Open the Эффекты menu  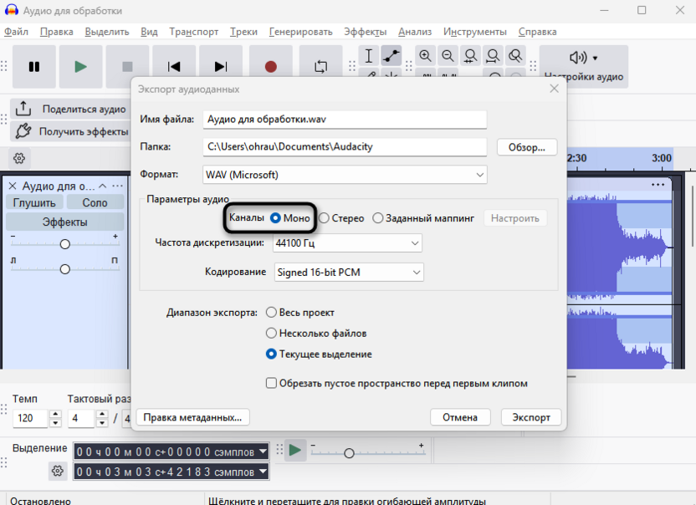click(x=366, y=32)
